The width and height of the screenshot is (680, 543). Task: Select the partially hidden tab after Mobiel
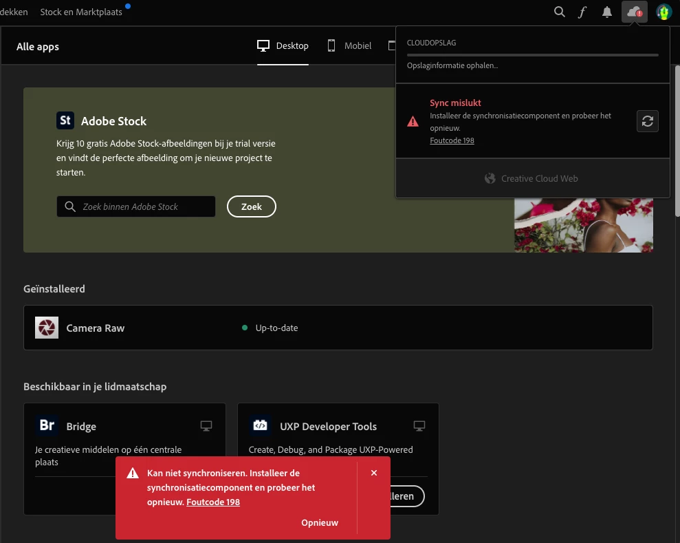[x=392, y=45]
